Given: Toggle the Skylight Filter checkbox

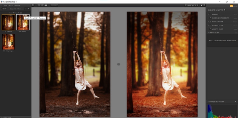Looking at the screenshot, I should 210,25.
